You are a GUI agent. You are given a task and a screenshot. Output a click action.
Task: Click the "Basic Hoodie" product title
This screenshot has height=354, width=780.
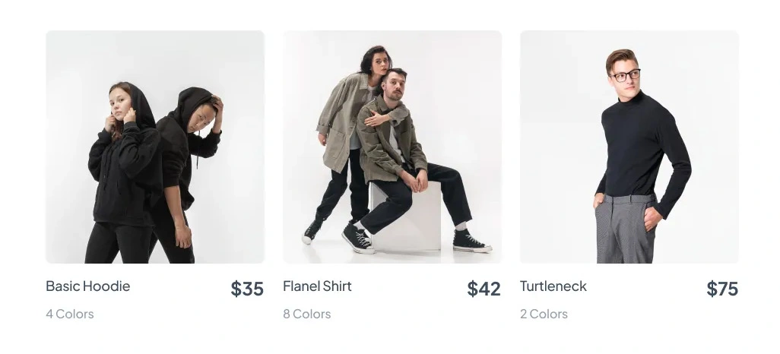(x=88, y=286)
